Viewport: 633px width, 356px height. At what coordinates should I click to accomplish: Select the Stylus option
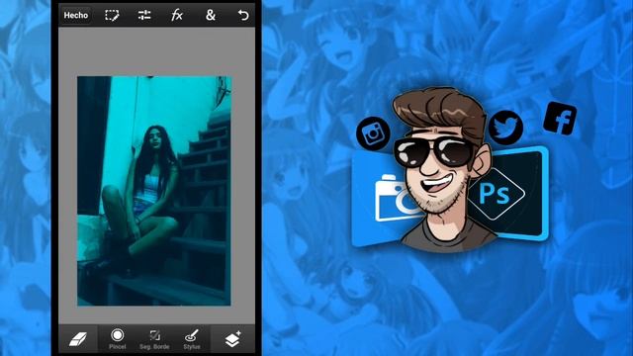pos(191,339)
